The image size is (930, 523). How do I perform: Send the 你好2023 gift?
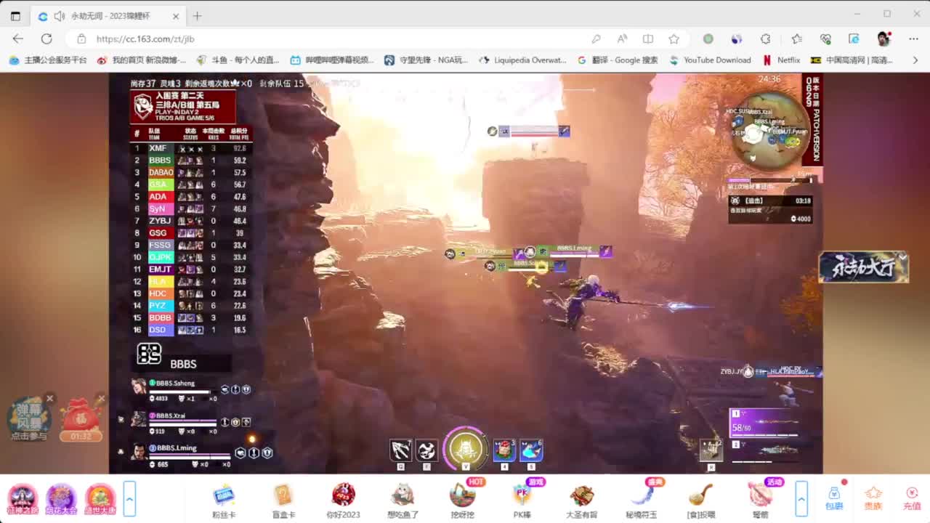coord(343,500)
